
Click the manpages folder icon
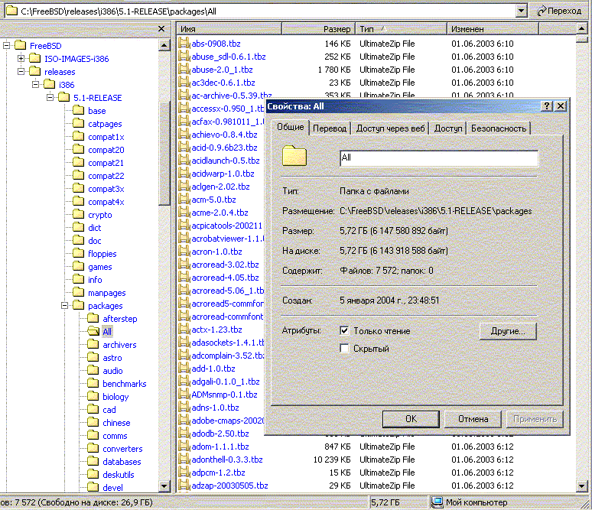79,293
